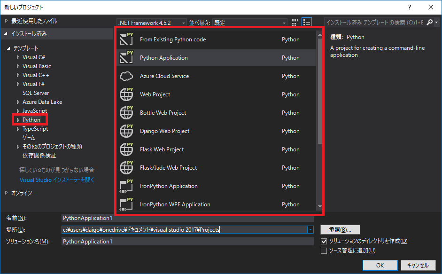Click the Web Project globe icon
The height and width of the screenshot is (274, 442).
tap(126, 94)
